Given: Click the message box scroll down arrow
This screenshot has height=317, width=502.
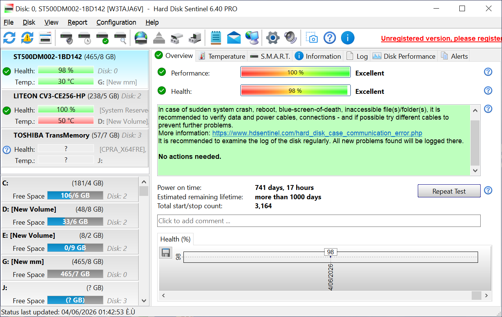Looking at the screenshot, I should point(475,170).
